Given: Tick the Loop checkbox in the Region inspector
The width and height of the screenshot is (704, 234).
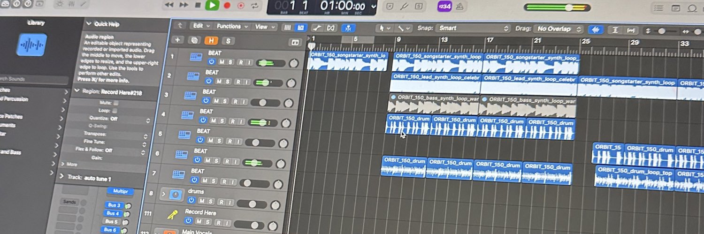Looking at the screenshot, I should (x=115, y=111).
